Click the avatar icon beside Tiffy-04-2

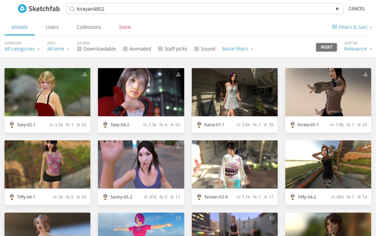point(293,197)
